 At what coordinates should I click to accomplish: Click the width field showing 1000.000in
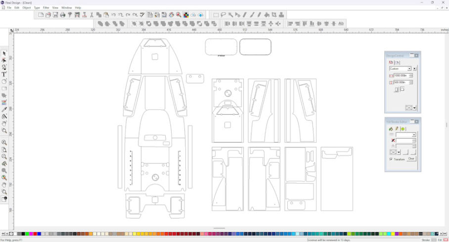[400, 76]
